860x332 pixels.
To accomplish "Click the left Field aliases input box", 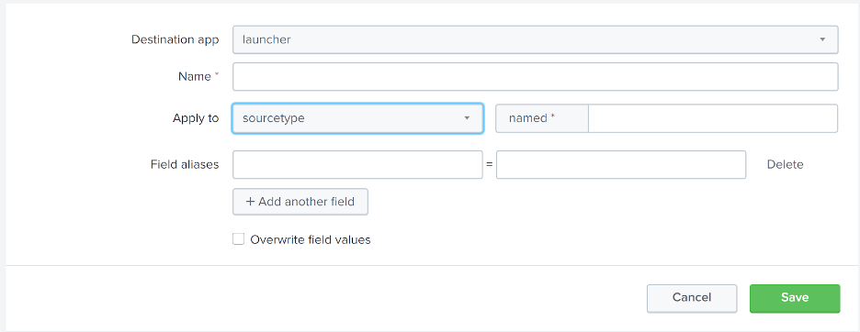I will click(x=357, y=164).
